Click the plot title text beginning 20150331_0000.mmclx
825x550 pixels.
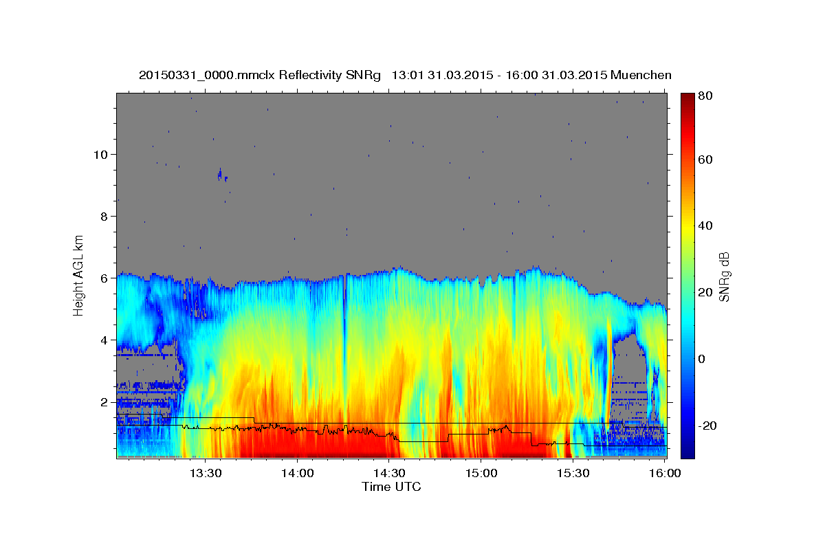(405, 75)
